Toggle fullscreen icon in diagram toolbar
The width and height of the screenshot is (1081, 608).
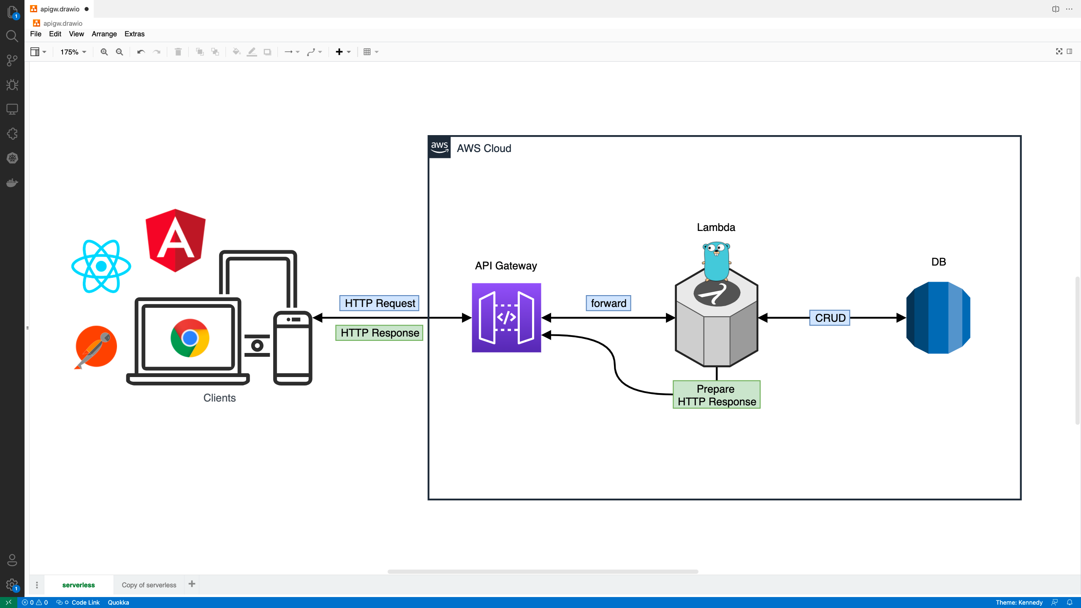1059,52
